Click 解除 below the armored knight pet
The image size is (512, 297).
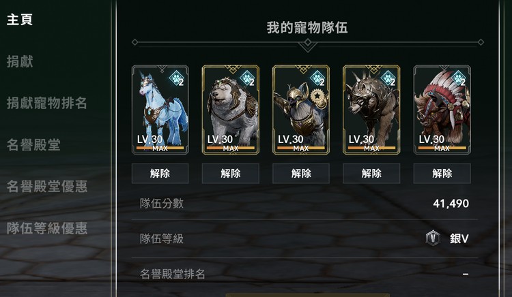coord(301,173)
